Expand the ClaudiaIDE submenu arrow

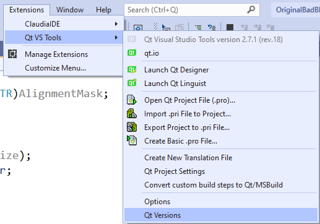[x=116, y=24]
